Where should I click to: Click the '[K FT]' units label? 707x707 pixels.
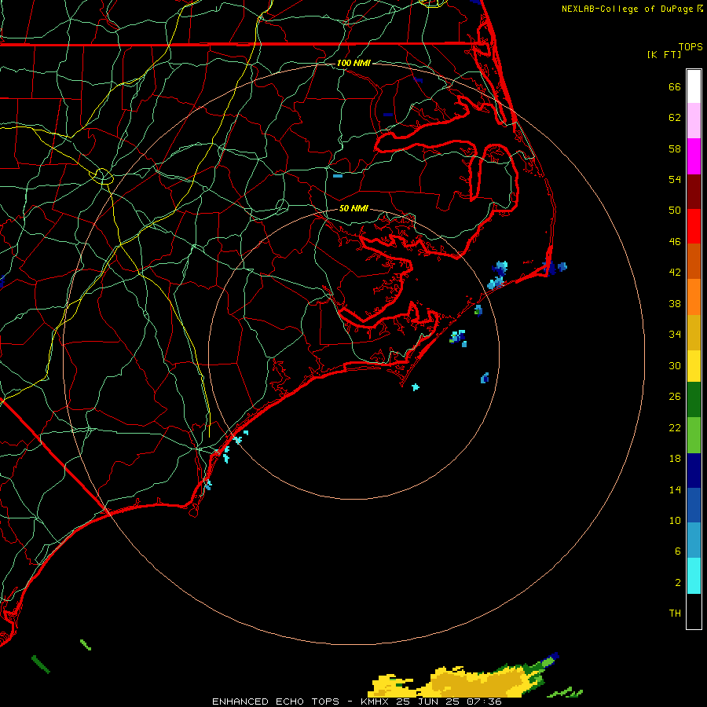(664, 54)
